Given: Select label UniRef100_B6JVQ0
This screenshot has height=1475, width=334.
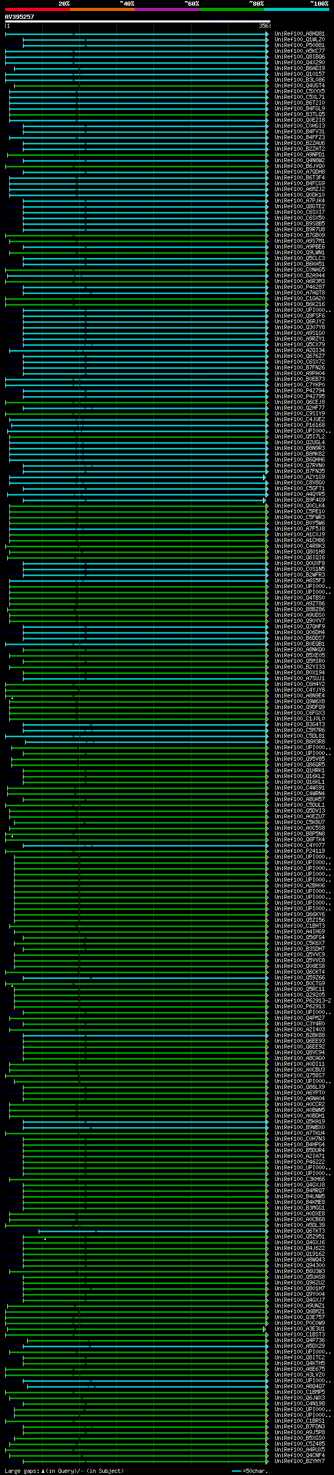Looking at the screenshot, I should (x=300, y=166).
